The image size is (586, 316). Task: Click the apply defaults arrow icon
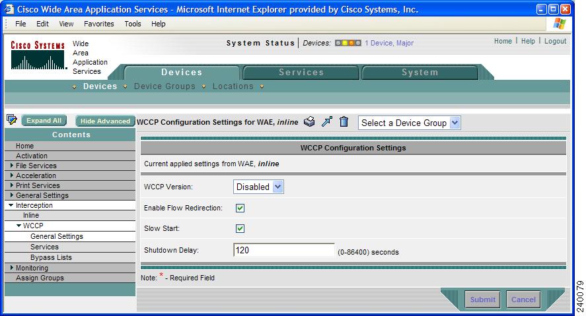[327, 121]
